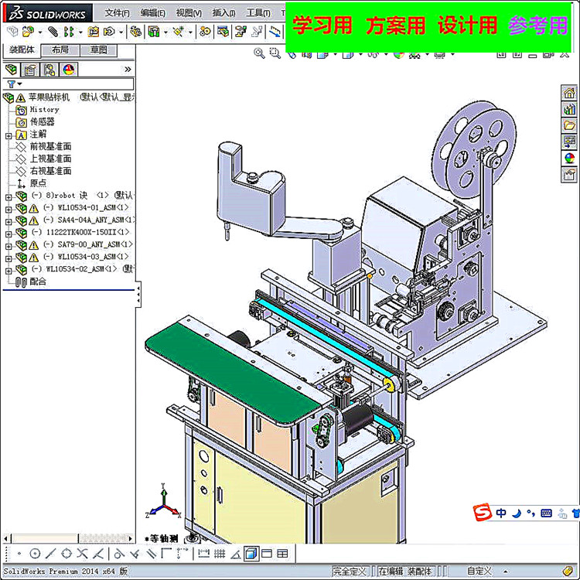
Task: Click the Sogou soft keyboard icon
Action: pos(546,513)
